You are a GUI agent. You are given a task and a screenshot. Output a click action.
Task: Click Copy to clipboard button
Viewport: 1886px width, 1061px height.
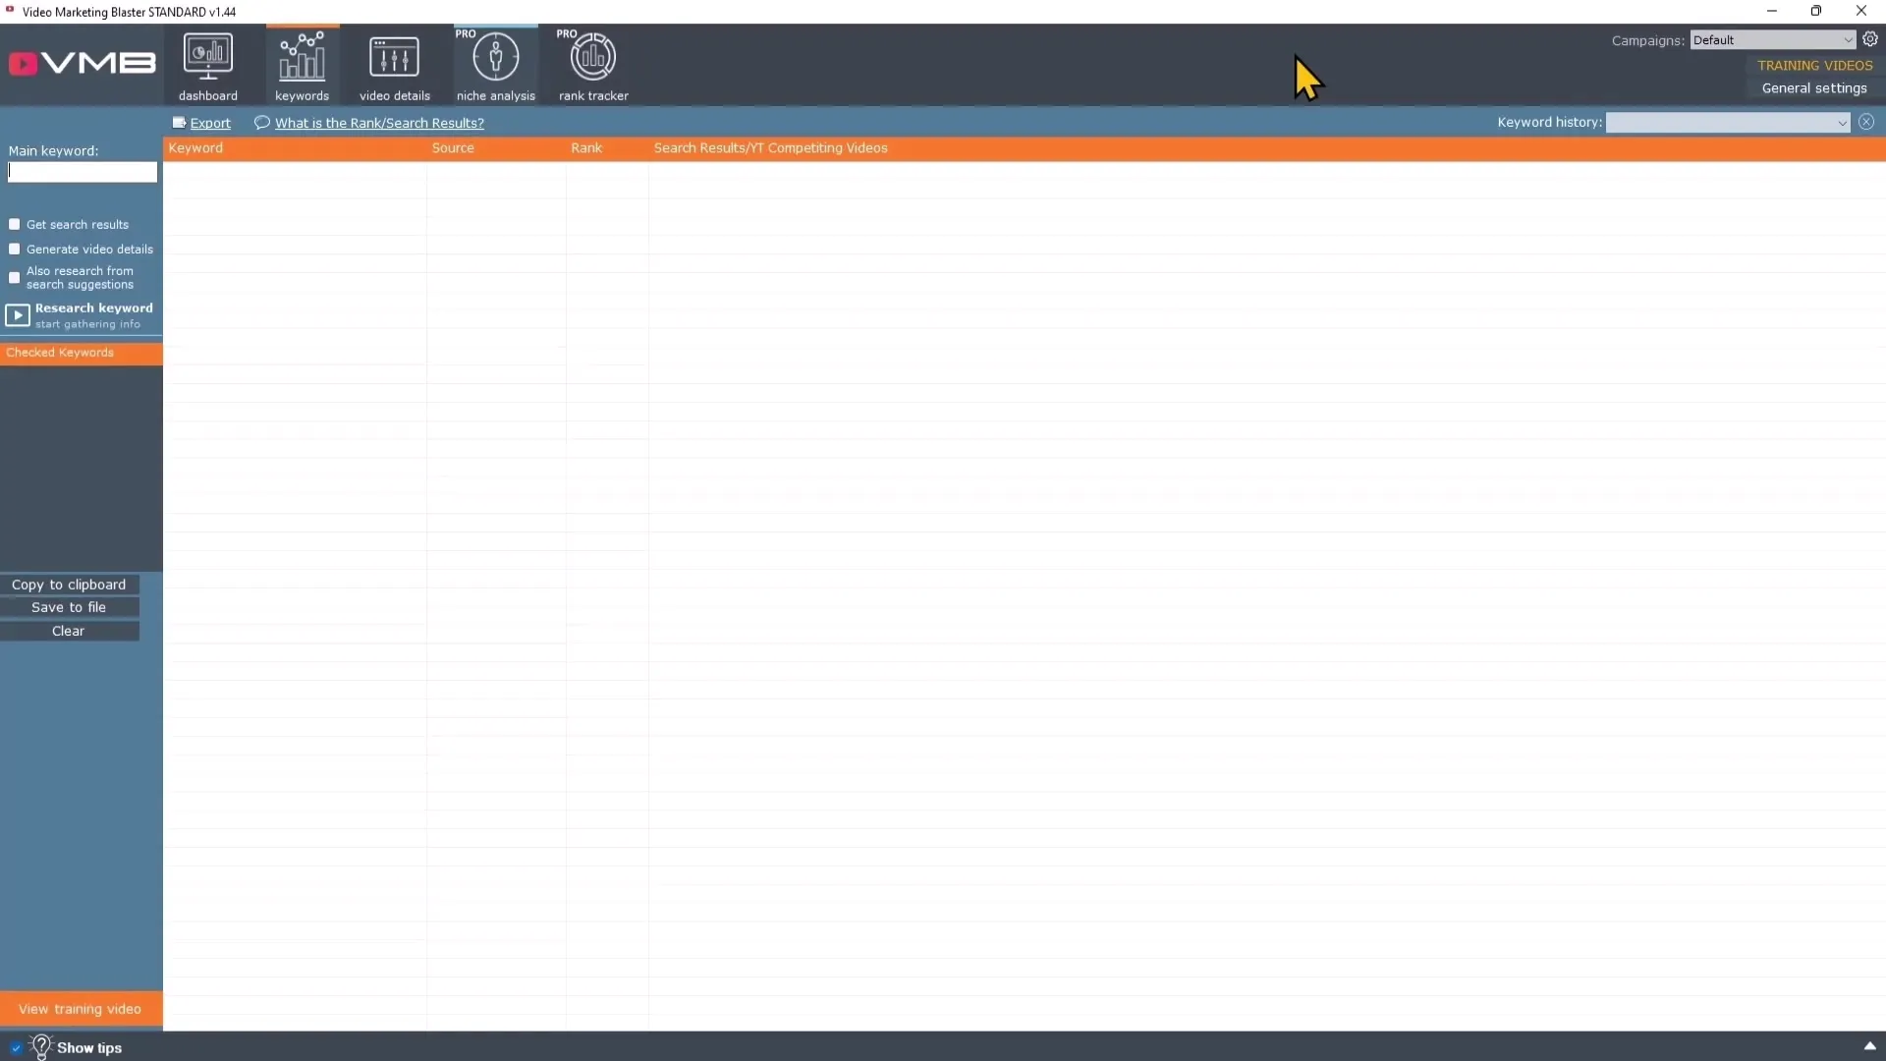pyautogui.click(x=68, y=583)
